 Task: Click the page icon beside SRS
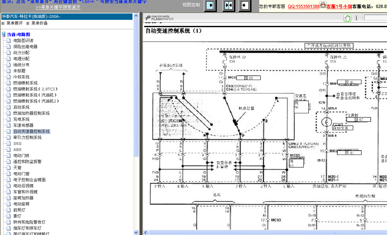point(9,144)
